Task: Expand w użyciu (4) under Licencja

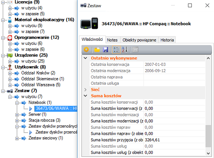Action: tap(10, 8)
